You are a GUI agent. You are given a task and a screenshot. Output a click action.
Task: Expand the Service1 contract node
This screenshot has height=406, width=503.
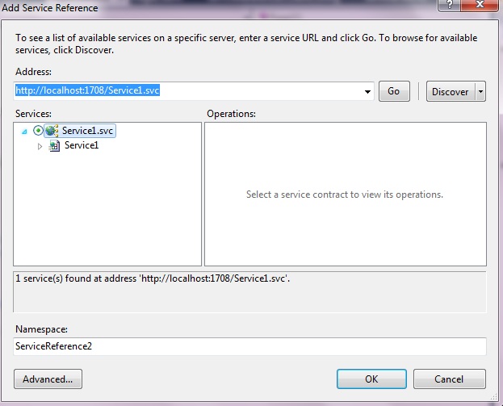click(x=40, y=146)
